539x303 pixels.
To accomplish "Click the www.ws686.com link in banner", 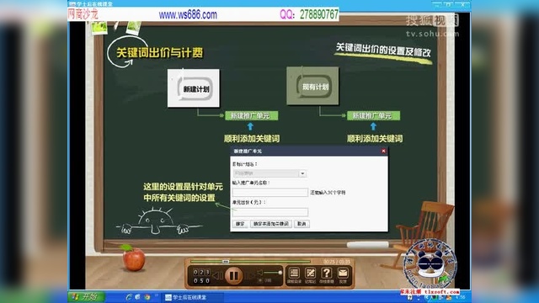I will pyautogui.click(x=188, y=15).
